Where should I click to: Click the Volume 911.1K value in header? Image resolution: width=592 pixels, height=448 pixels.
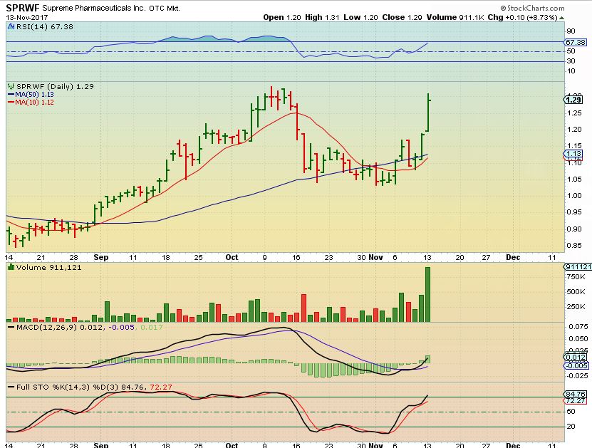pos(455,17)
